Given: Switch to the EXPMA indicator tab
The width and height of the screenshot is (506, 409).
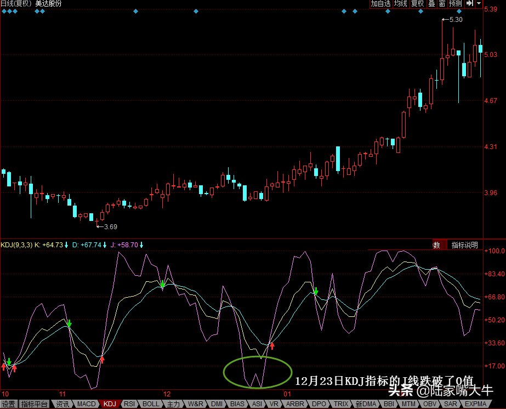Looking at the screenshot, I should point(475,404).
